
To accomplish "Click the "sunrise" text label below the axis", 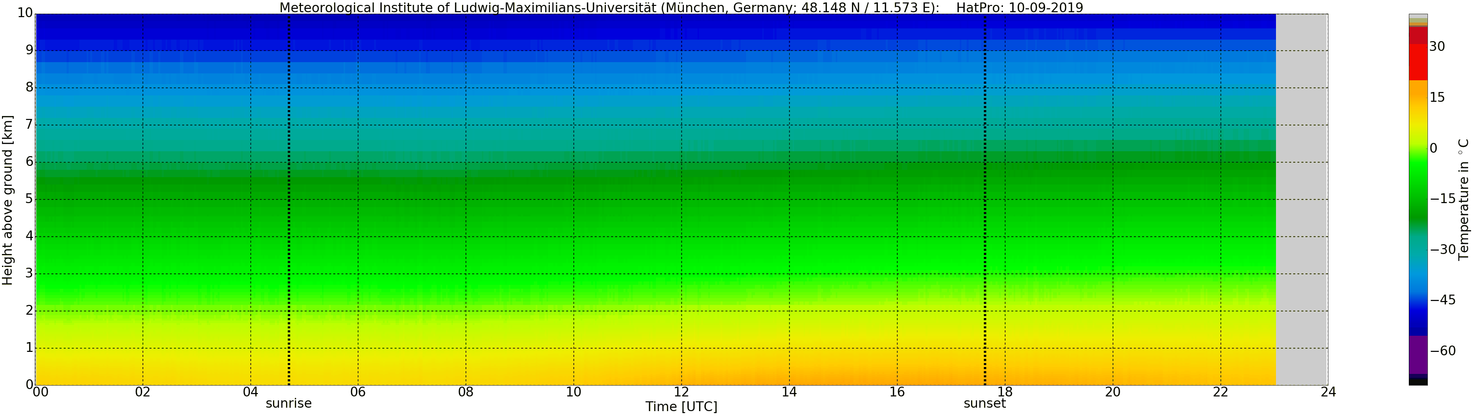I will pyautogui.click(x=289, y=403).
